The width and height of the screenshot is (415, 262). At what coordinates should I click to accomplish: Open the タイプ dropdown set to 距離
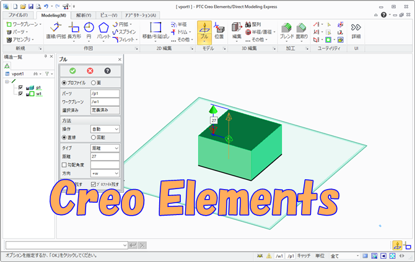click(x=105, y=148)
